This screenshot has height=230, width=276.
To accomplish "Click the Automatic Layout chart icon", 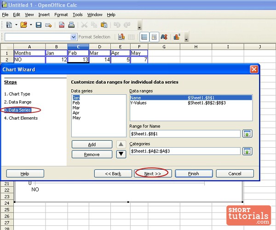I will click(x=177, y=37).
